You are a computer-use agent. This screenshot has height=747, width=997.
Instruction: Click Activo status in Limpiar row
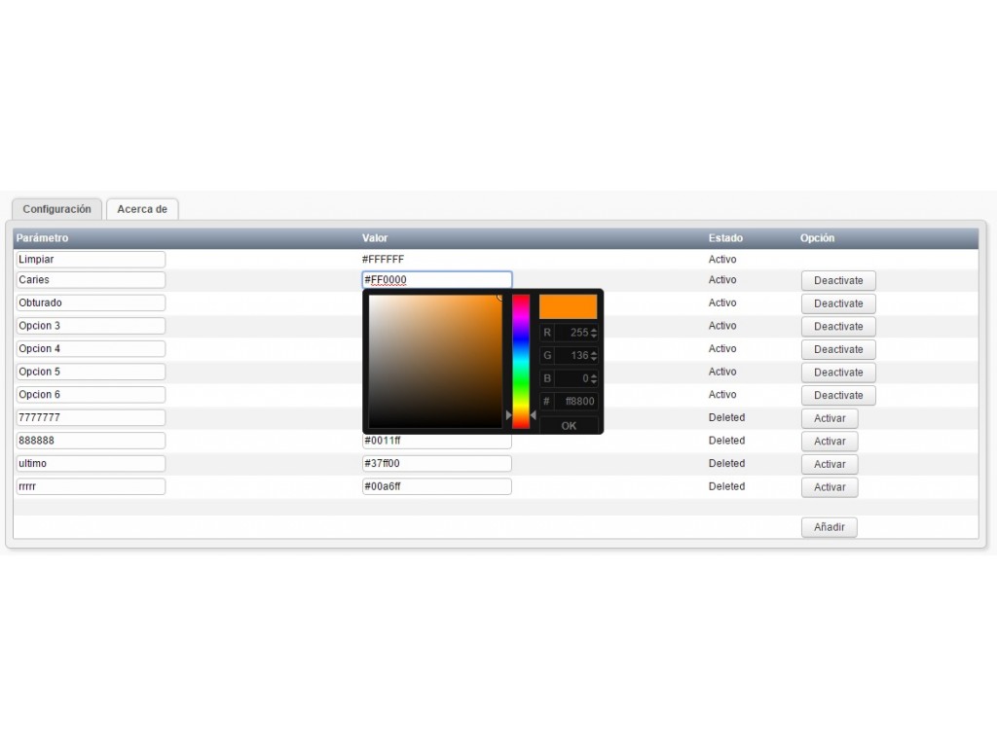tap(722, 259)
